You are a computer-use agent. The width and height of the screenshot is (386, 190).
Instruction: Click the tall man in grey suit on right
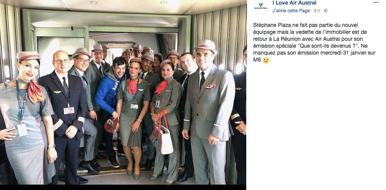click(x=208, y=113)
